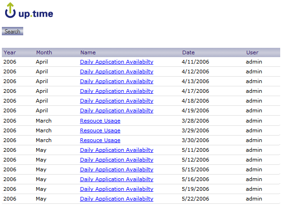
Task: Click May in the 5/11/2006 row
Action: [41, 150]
